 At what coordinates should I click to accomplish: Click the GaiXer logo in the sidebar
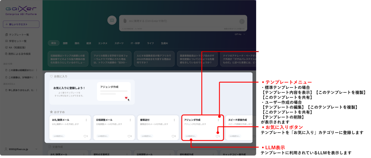click(x=21, y=10)
